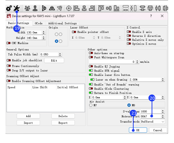Toggle Enable job checklist
This screenshot has height=143, width=174.
[x=9, y=61]
